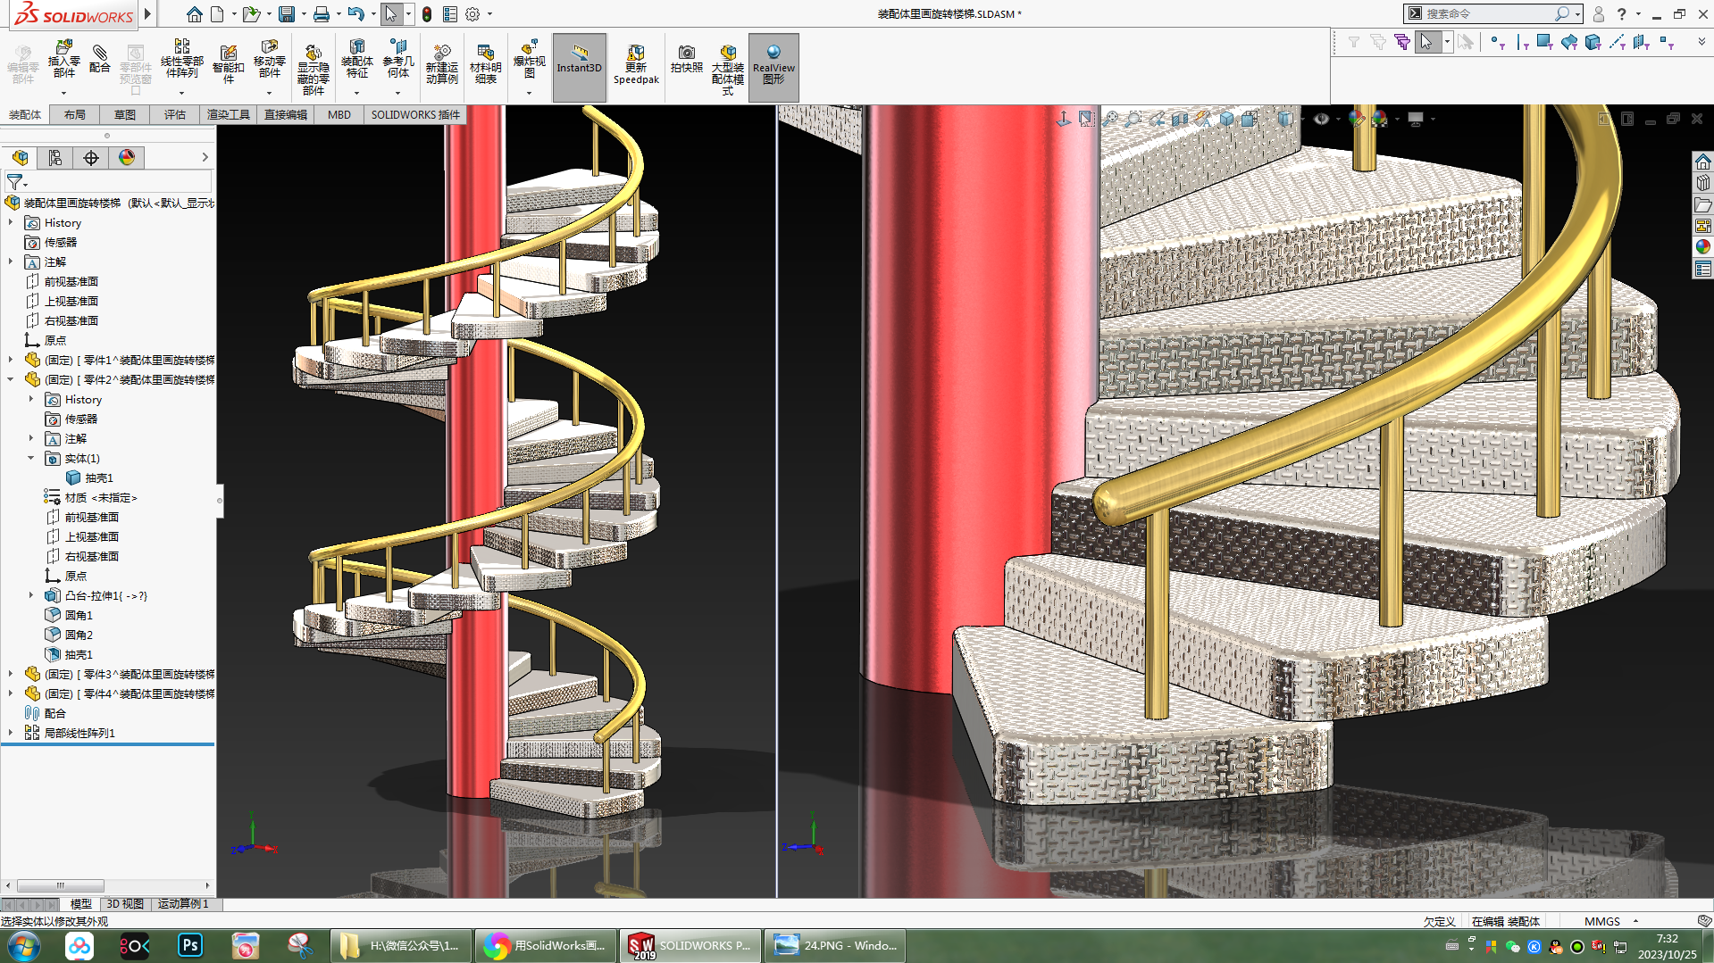Click the Zoom to Fit icon in view toolbar

click(x=1110, y=119)
